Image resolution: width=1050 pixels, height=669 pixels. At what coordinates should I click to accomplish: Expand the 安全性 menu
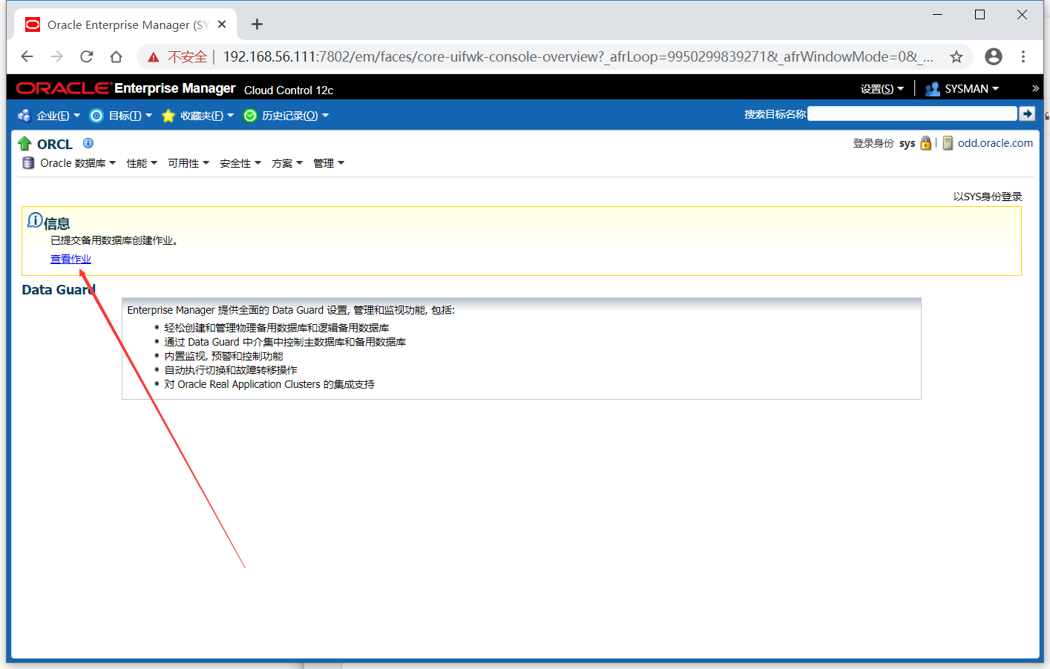pyautogui.click(x=240, y=163)
